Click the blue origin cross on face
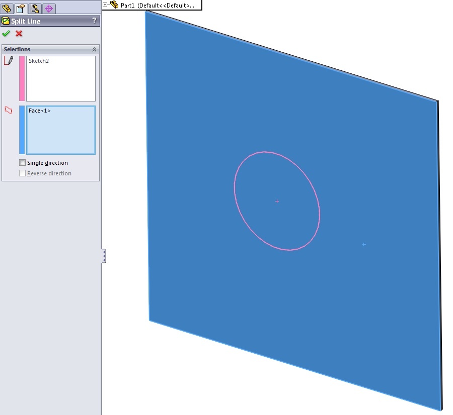The height and width of the screenshot is (415, 453). pyautogui.click(x=364, y=245)
